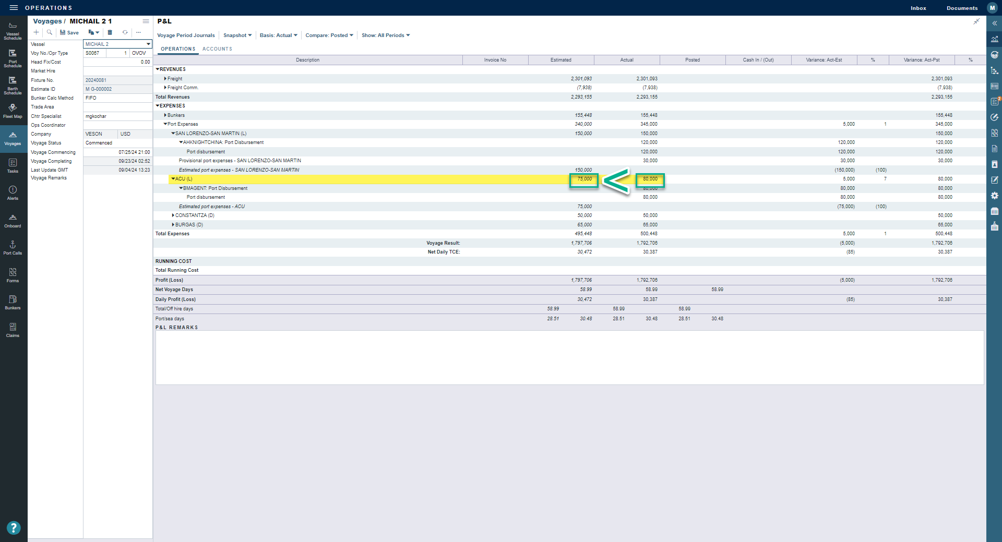The image size is (1002, 542).
Task: Open the Fleet Map sidebar icon
Action: [13, 111]
